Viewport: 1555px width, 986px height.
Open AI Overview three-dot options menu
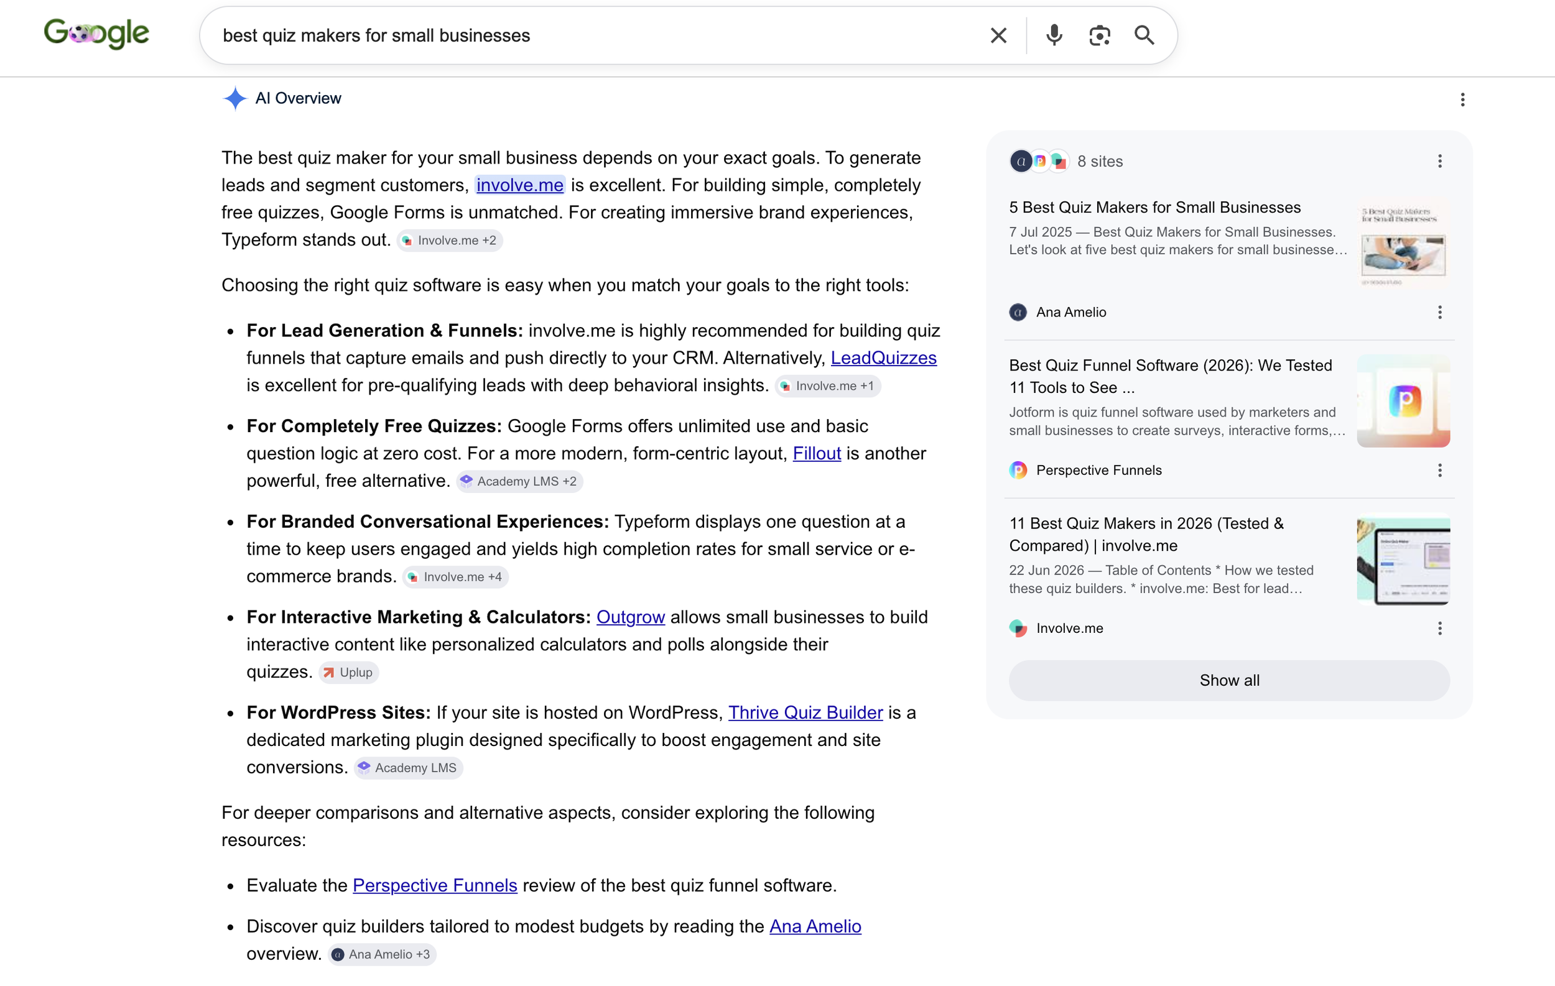point(1462,99)
